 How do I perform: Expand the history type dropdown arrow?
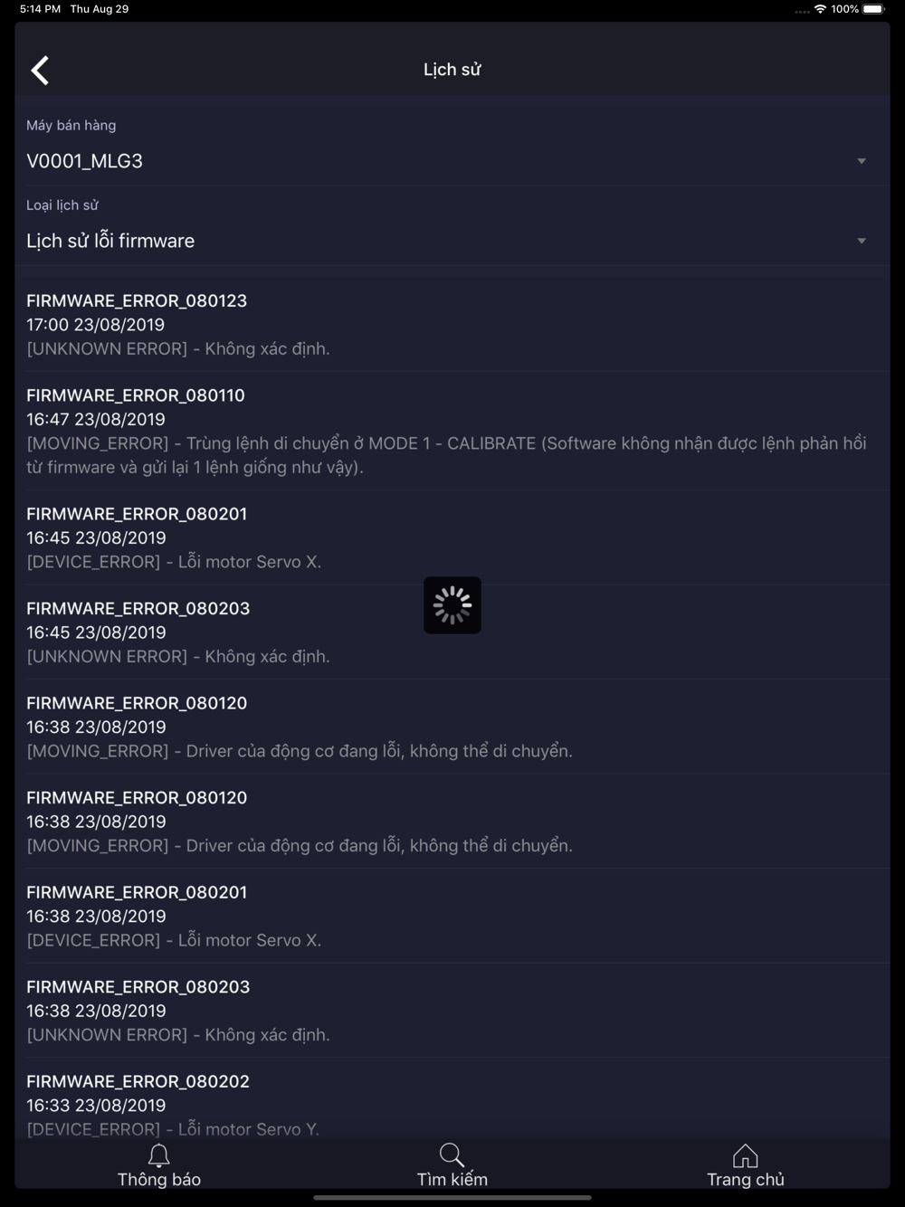(862, 241)
